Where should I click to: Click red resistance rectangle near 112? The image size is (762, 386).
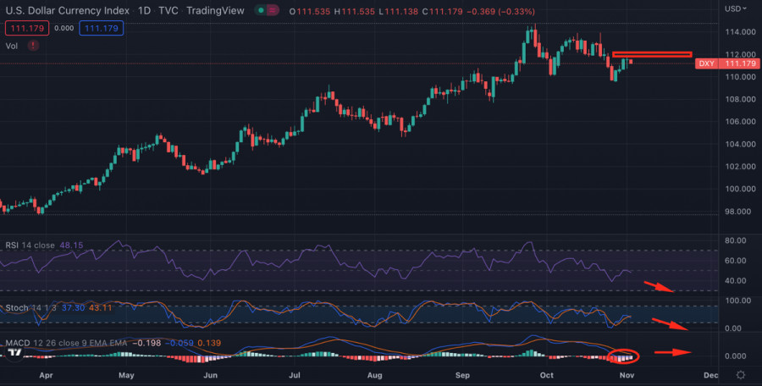651,55
